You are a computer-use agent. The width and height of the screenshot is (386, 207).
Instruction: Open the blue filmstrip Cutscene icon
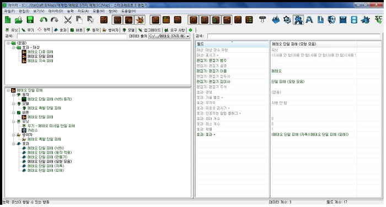coord(354,20)
